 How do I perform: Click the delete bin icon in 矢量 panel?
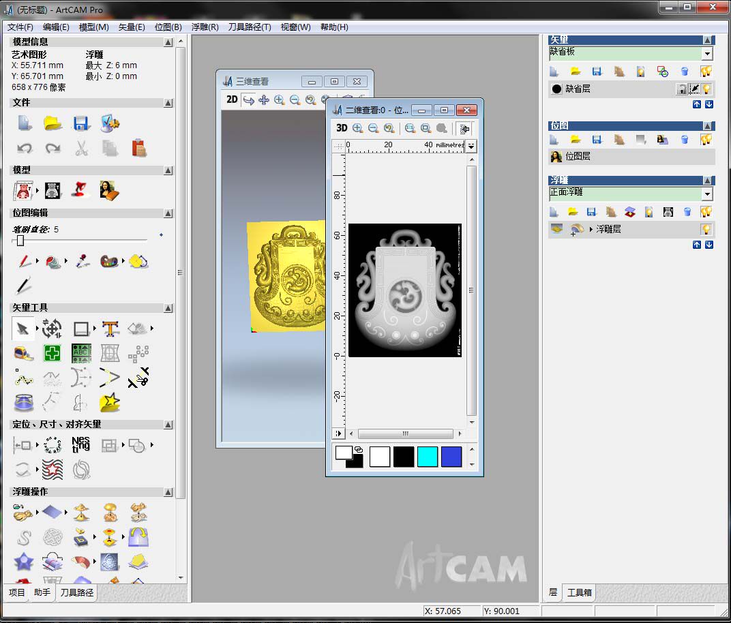tap(684, 72)
